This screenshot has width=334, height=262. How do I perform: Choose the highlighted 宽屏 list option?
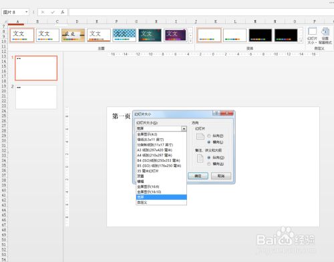161,197
